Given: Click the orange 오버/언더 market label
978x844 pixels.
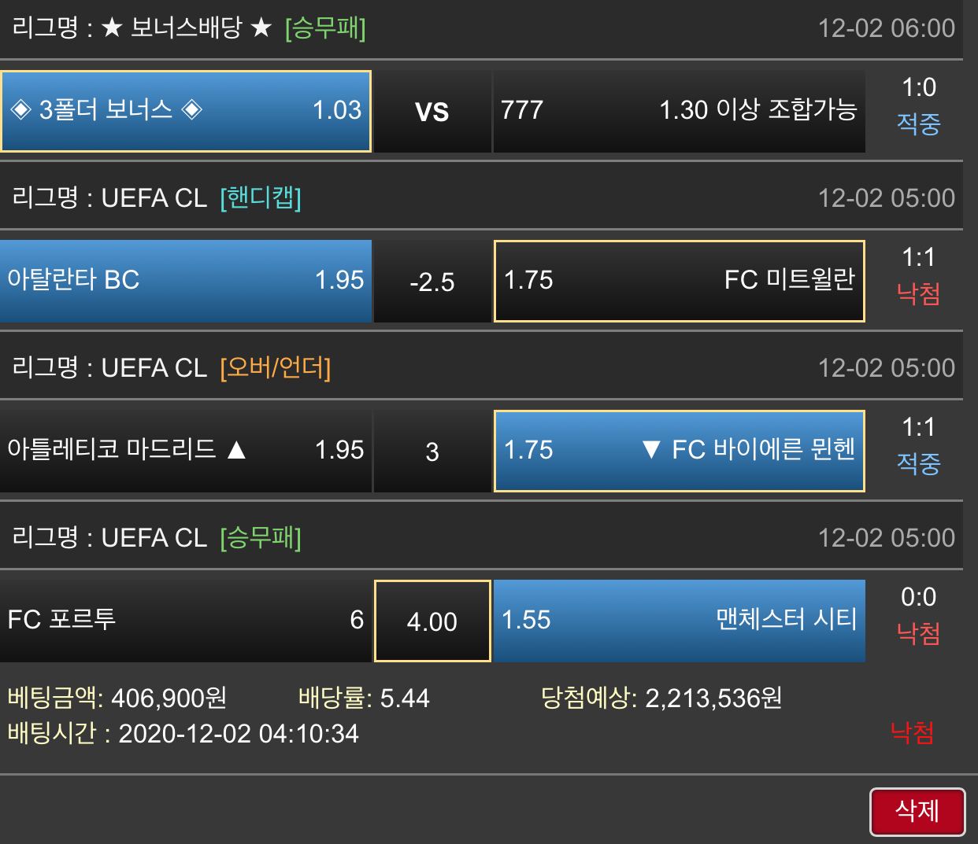Looking at the screenshot, I should click(x=276, y=368).
